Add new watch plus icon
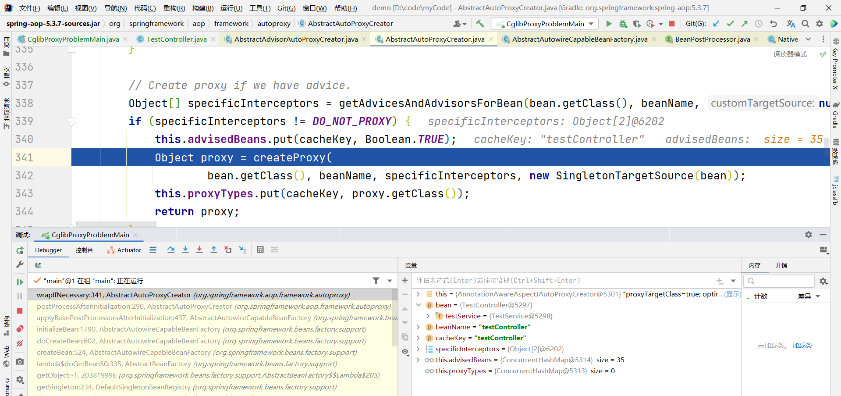 pyautogui.click(x=405, y=280)
